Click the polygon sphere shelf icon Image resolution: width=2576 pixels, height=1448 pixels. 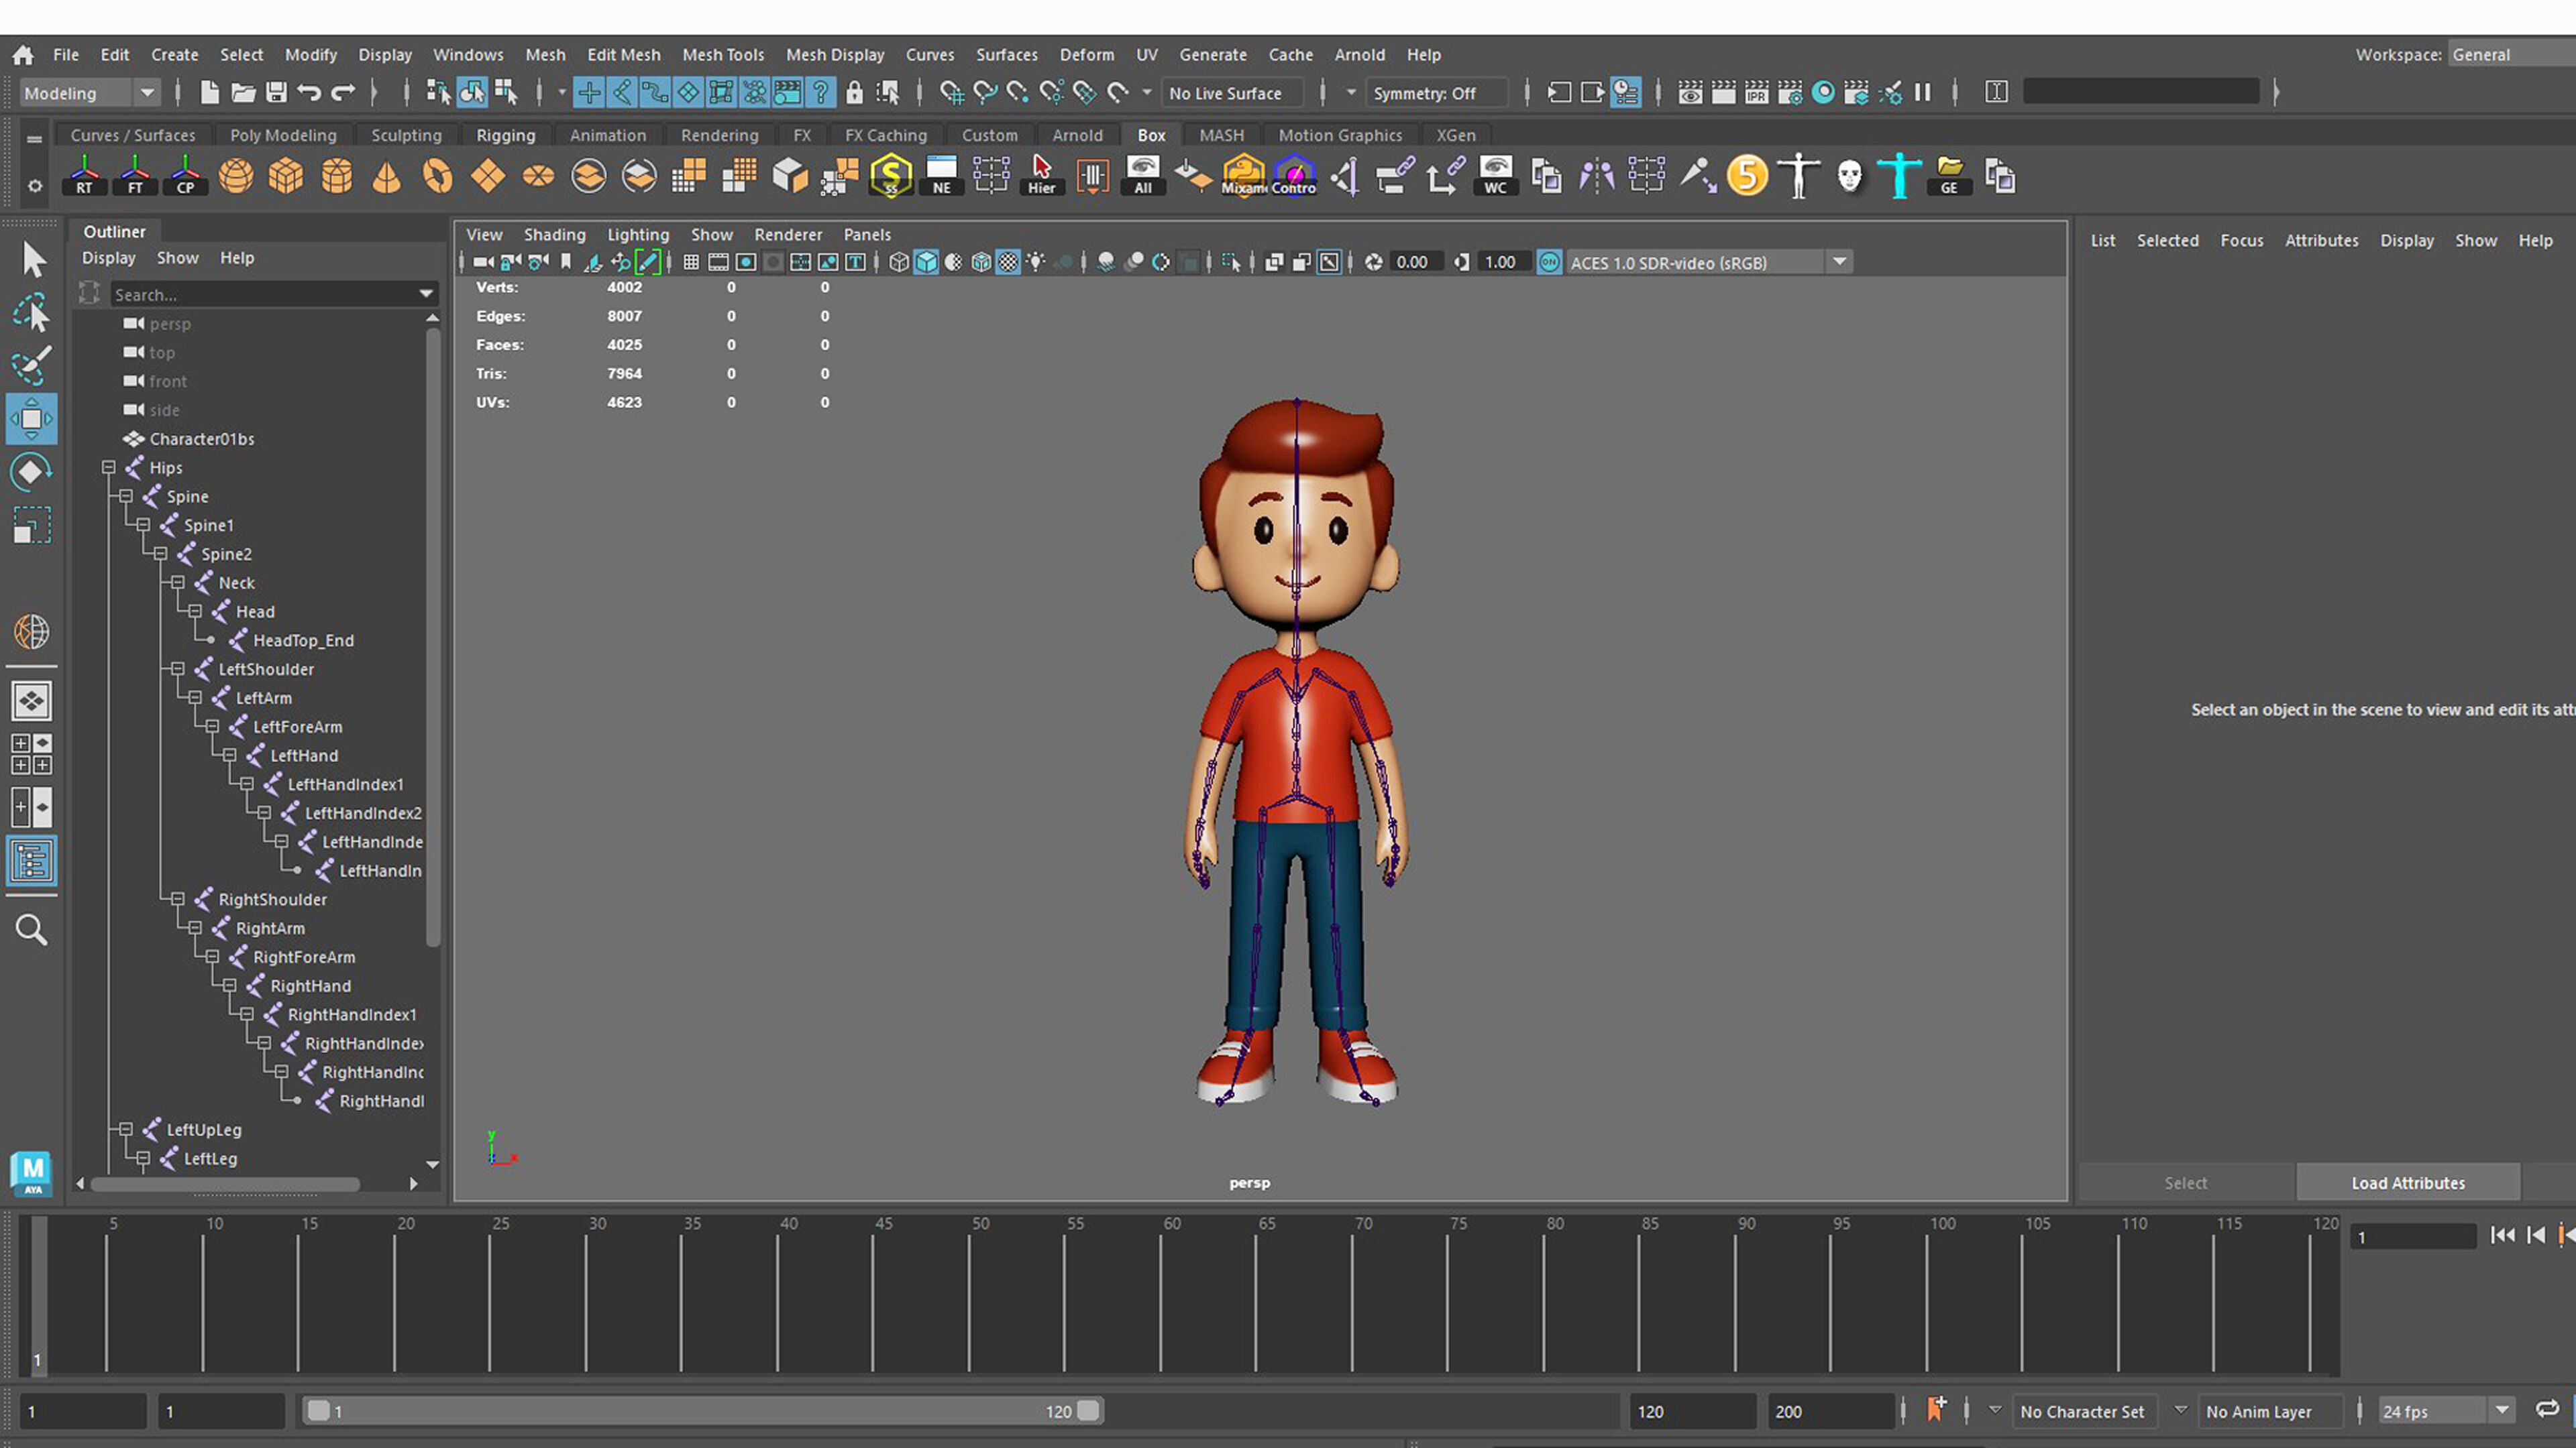click(236, 177)
